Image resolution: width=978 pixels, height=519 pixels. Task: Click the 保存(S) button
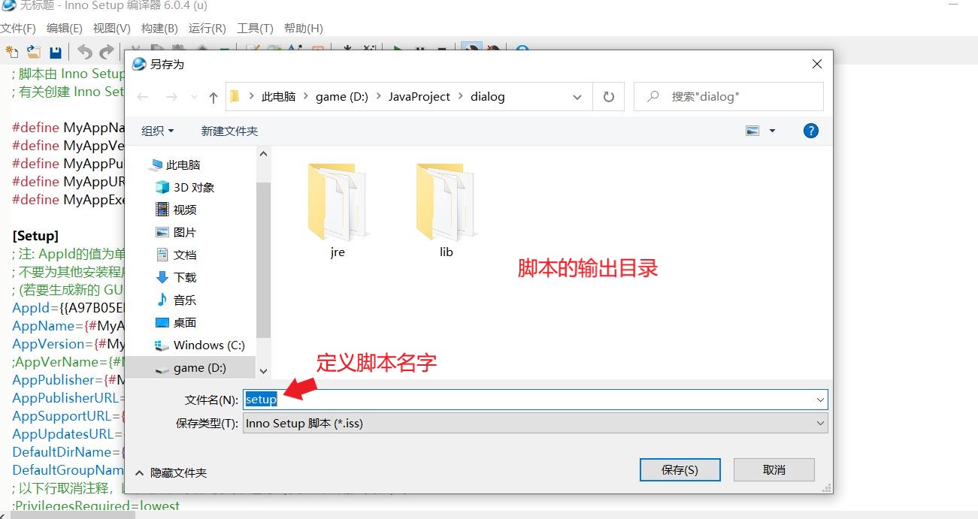[x=680, y=469]
